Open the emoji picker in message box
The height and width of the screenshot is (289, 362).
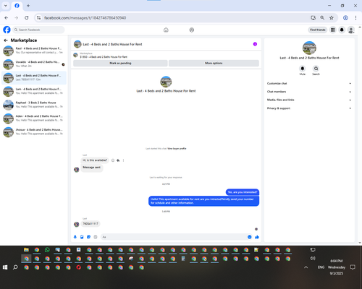click(250, 237)
